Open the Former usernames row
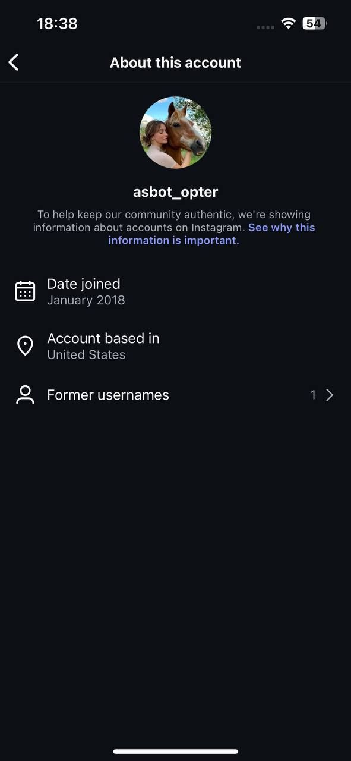351x761 pixels. (175, 395)
